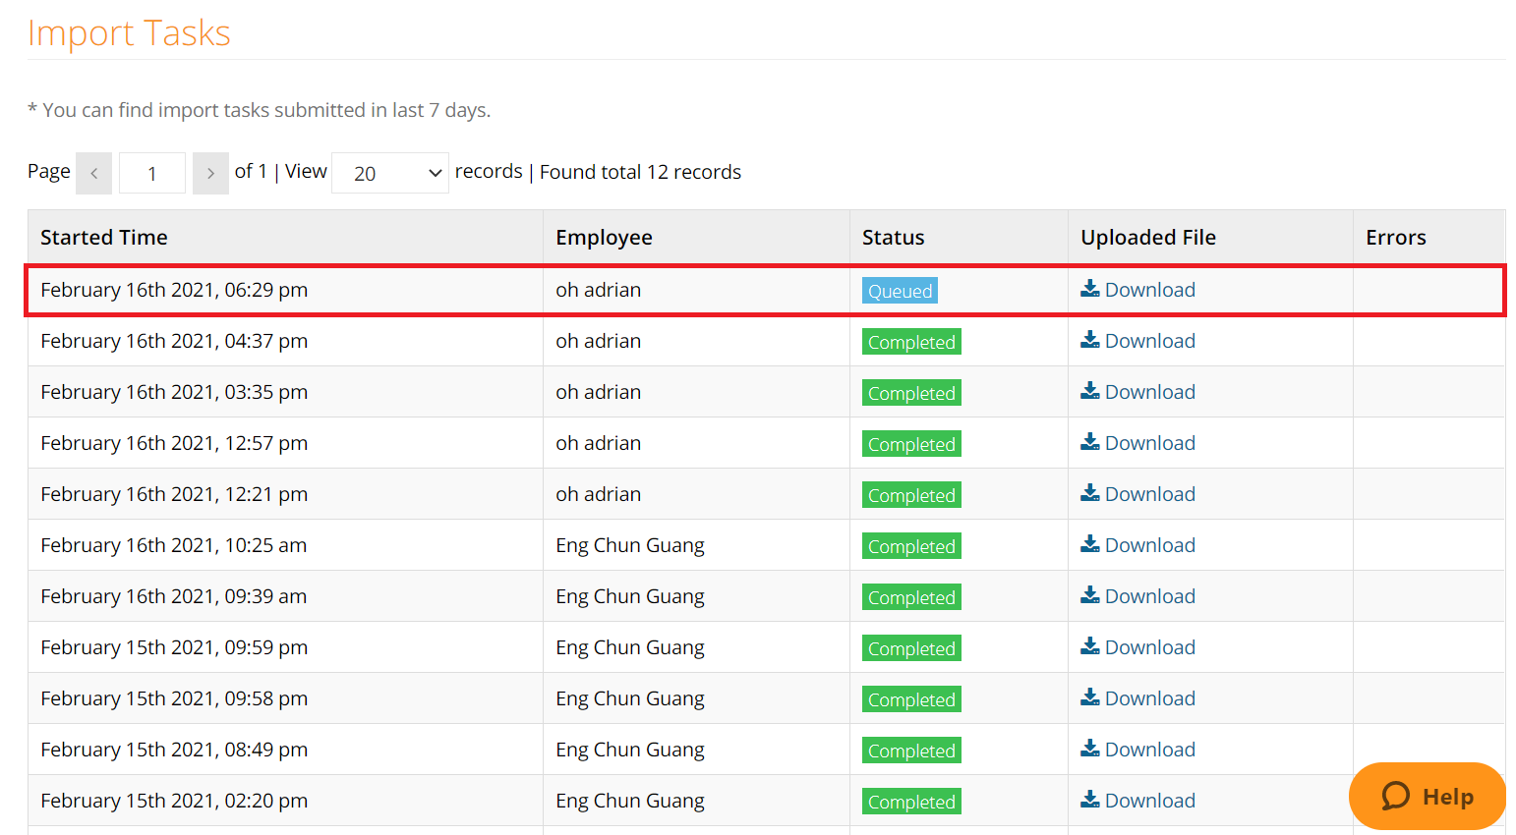
Task: Open the records-per-page dropdown showing 20
Action: pyautogui.click(x=389, y=173)
